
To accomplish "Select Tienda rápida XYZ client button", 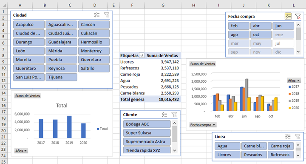I will [147, 150].
